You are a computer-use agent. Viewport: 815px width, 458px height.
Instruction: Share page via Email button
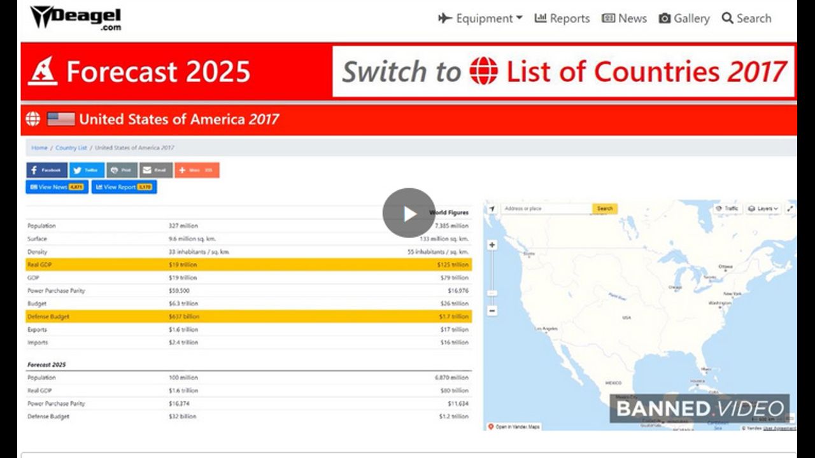[x=155, y=170]
